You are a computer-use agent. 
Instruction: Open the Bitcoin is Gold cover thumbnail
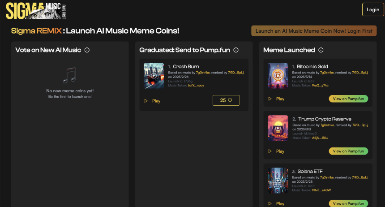(x=278, y=76)
